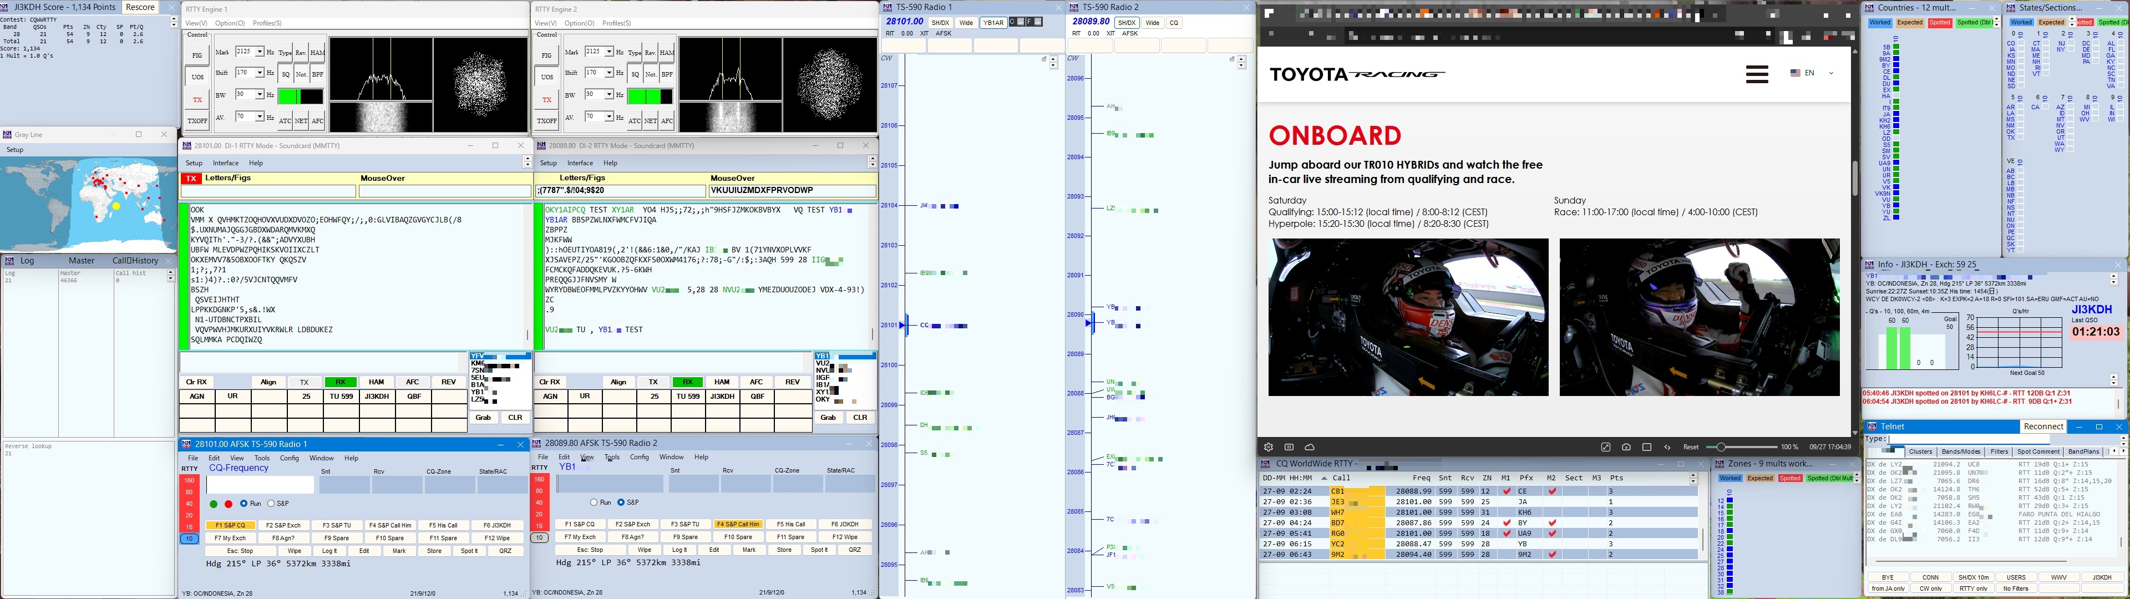2130x599 pixels.
Task: Click the F1 S&P CQ button in Radio 1
Action: pos(231,525)
